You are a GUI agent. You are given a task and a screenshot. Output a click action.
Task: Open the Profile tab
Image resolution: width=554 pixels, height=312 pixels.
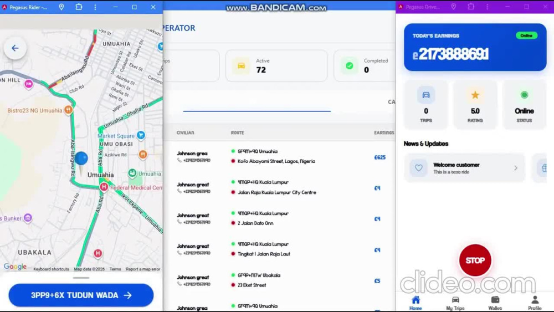535,303
